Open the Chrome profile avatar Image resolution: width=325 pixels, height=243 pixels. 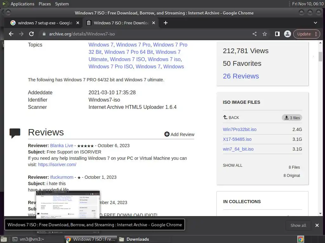pos(288,34)
